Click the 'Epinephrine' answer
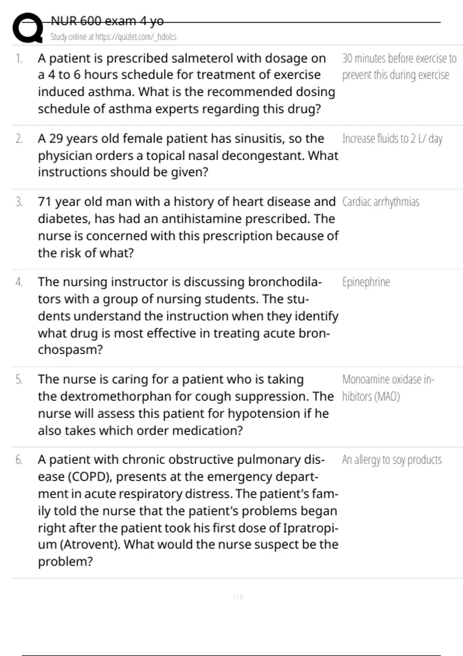The height and width of the screenshot is (656, 463). pyautogui.click(x=366, y=282)
